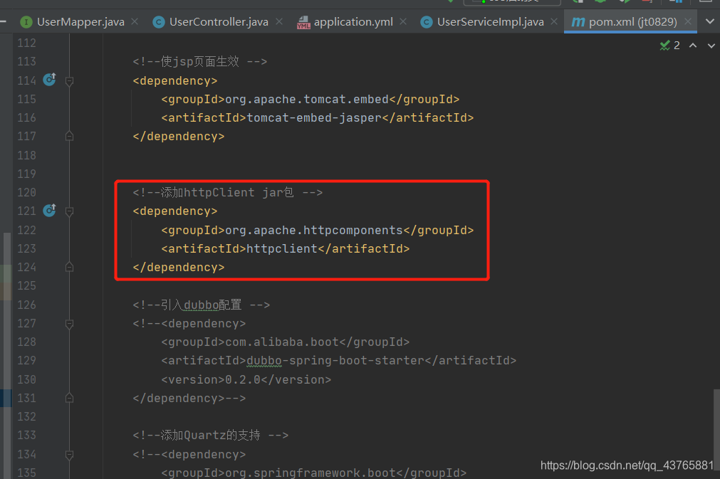Image resolution: width=720 pixels, height=479 pixels.
Task: Click the comment 使jsp页面生效
Action: [x=199, y=61]
